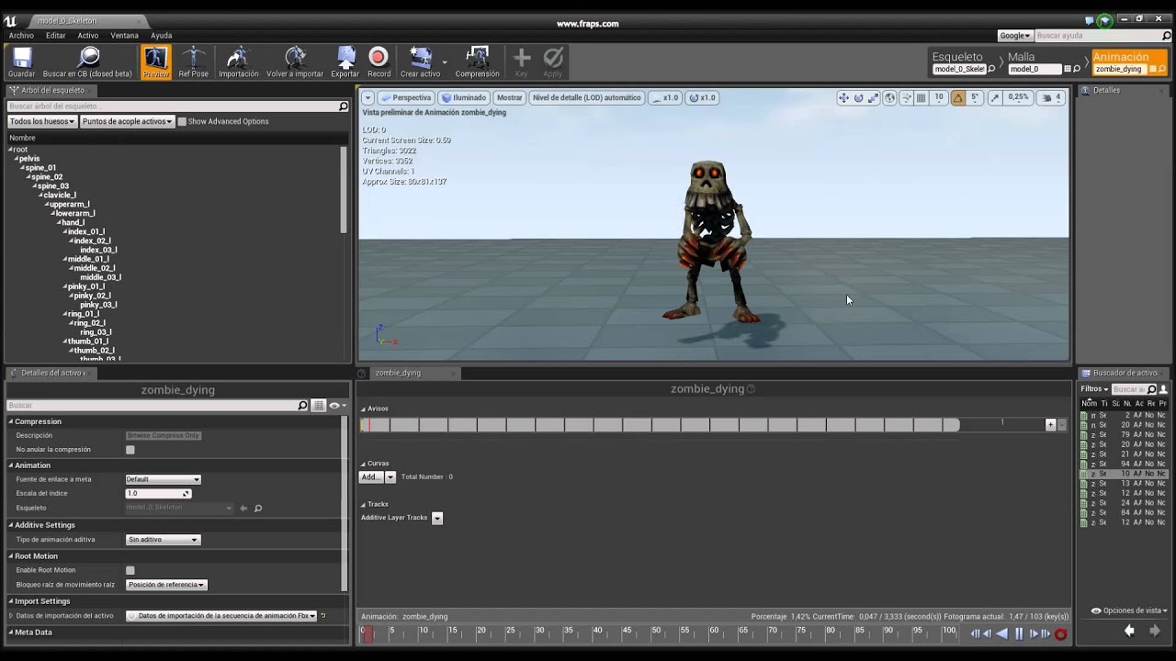Open the Compresión animation tool
Screen dimensions: 1176x661
[477, 58]
